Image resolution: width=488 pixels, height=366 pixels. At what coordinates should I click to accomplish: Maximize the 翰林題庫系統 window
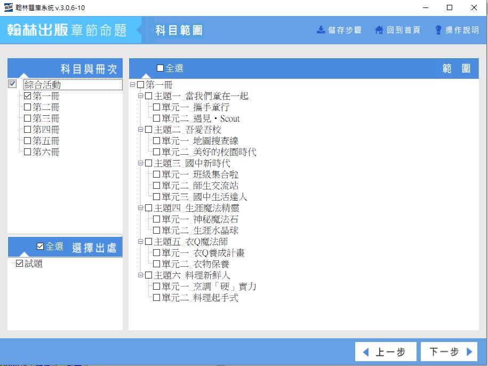point(450,7)
